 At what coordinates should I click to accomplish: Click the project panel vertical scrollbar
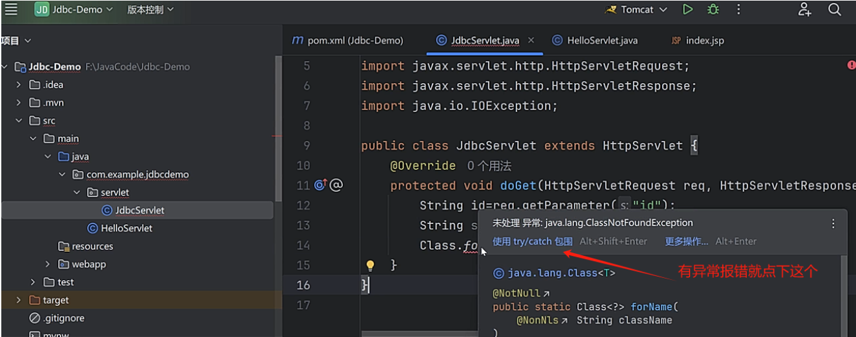tap(278, 129)
